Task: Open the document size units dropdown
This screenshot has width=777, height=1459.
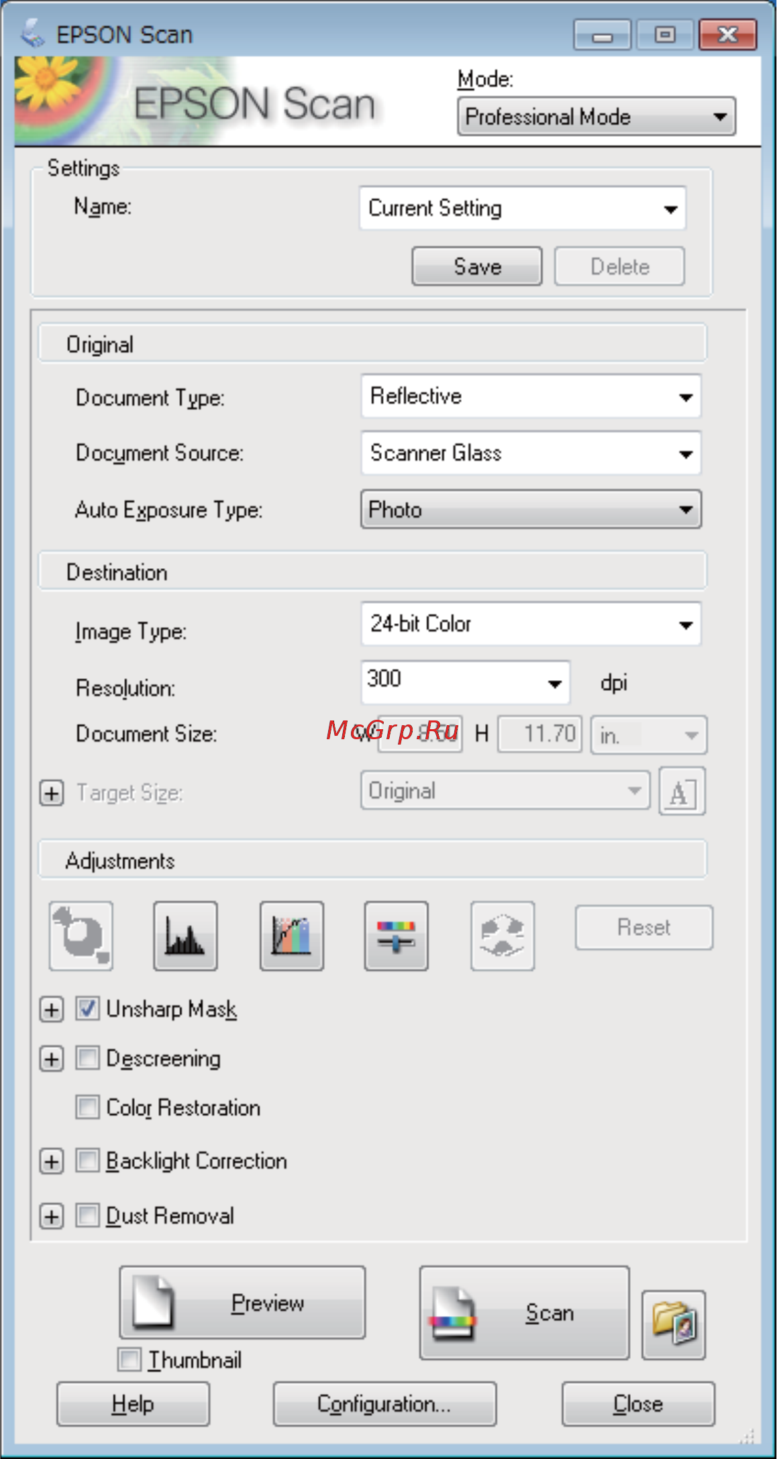Action: (x=648, y=735)
